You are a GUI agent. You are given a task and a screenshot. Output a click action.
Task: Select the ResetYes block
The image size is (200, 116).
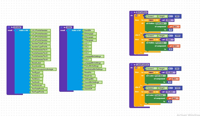pos(89,76)
